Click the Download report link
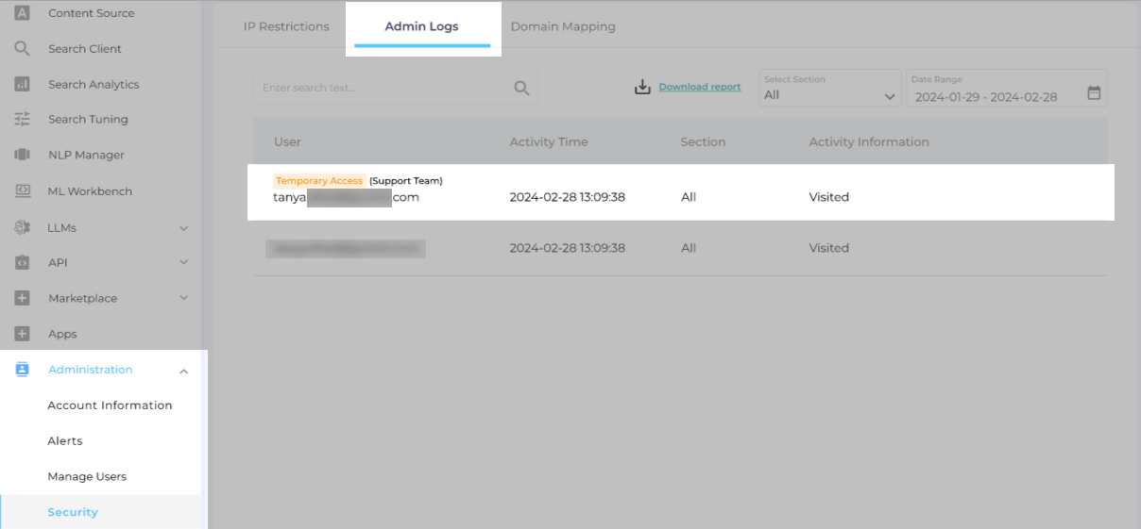This screenshot has width=1141, height=529. [x=699, y=87]
